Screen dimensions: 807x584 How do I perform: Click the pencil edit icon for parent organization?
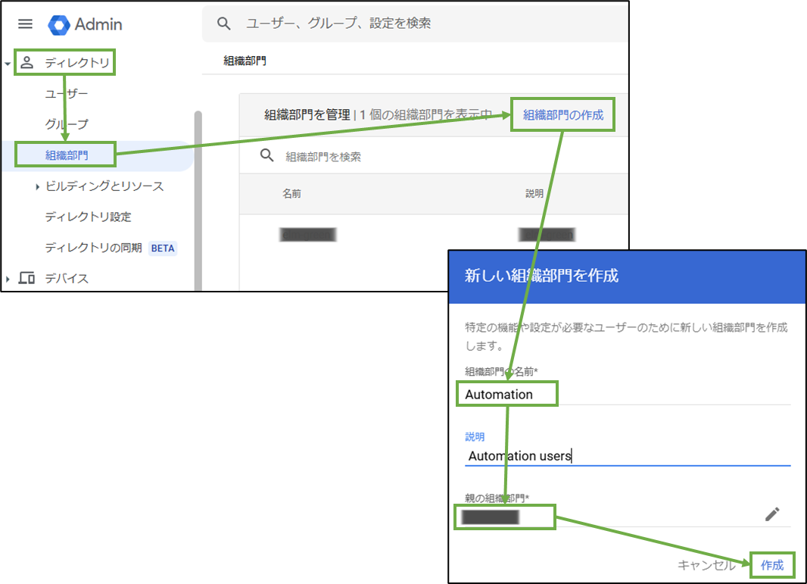pyautogui.click(x=772, y=514)
